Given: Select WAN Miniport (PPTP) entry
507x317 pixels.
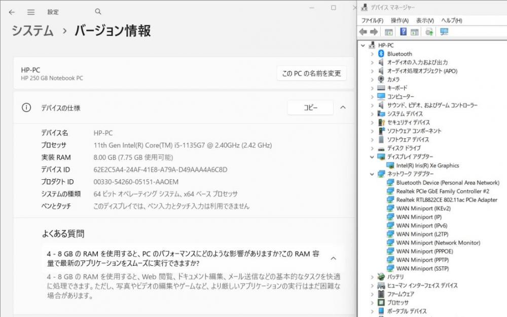Looking at the screenshot, I should tap(422, 260).
